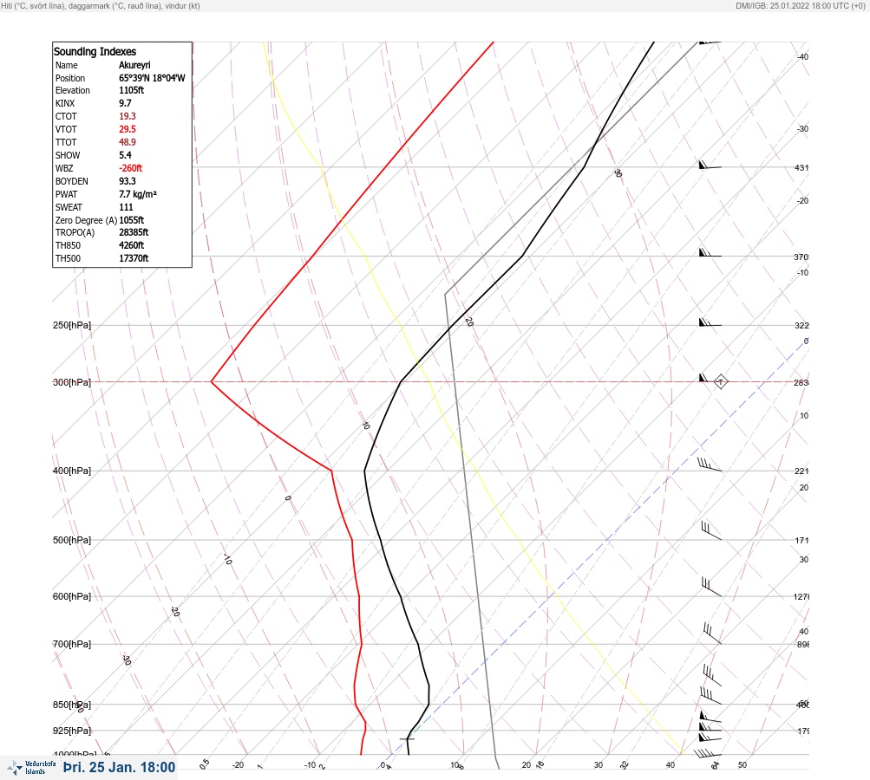Click the elevation value 1105ft
The height and width of the screenshot is (780, 870).
tap(132, 90)
